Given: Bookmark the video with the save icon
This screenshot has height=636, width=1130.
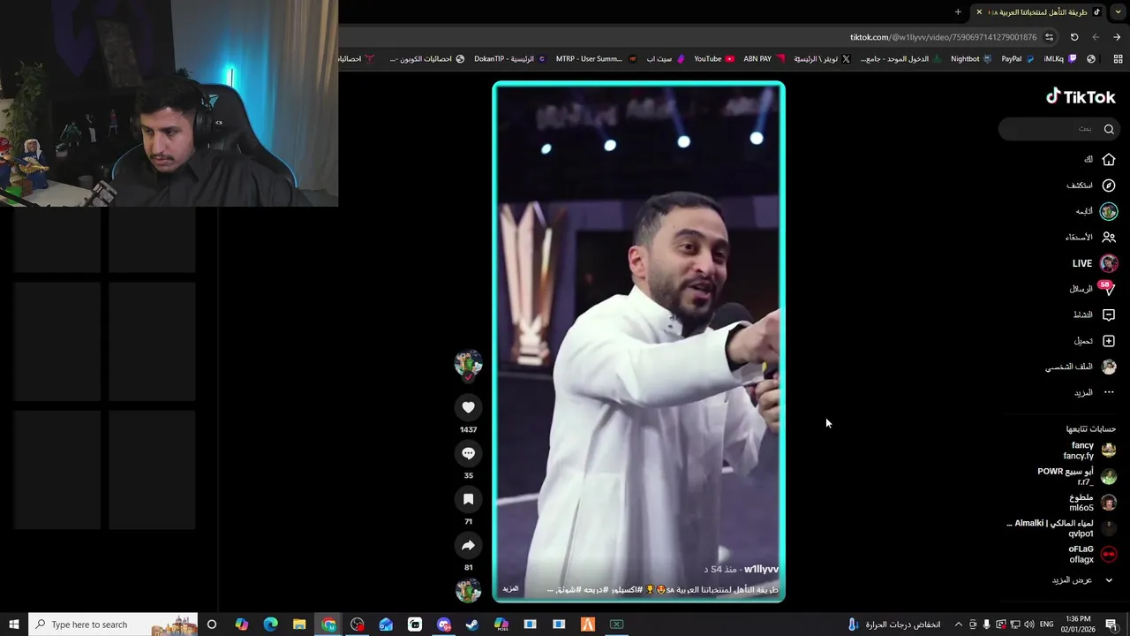Looking at the screenshot, I should pyautogui.click(x=468, y=499).
